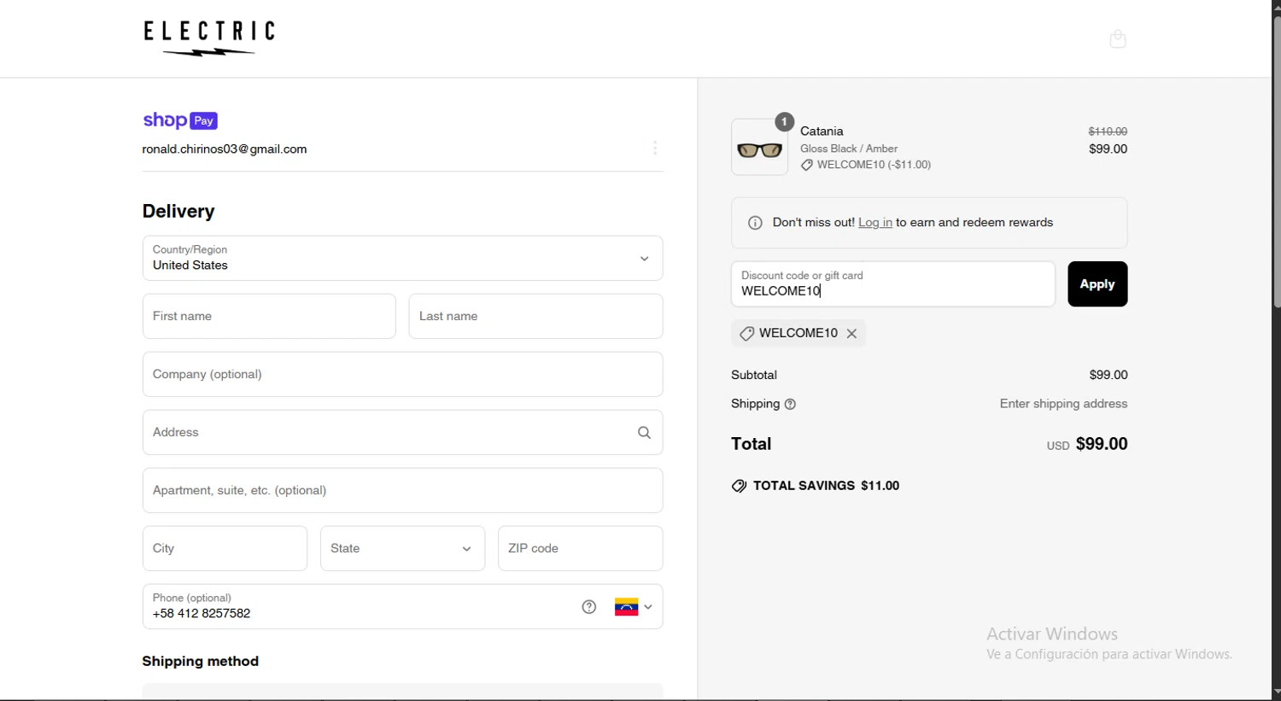Click the Catania sunglasses thumbnail
The height and width of the screenshot is (701, 1281).
(x=760, y=148)
